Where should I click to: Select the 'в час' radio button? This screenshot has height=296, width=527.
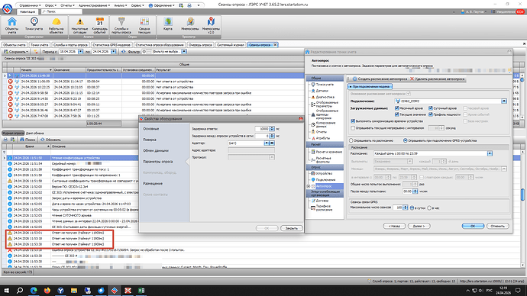429,208
